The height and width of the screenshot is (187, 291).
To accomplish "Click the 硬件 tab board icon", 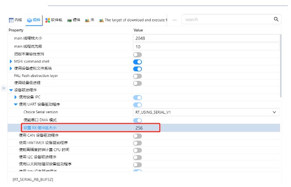I will [x=69, y=21].
